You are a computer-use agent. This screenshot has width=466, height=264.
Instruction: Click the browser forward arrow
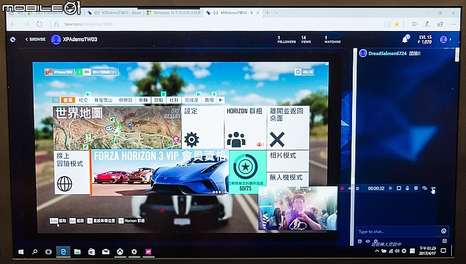[x=27, y=24]
